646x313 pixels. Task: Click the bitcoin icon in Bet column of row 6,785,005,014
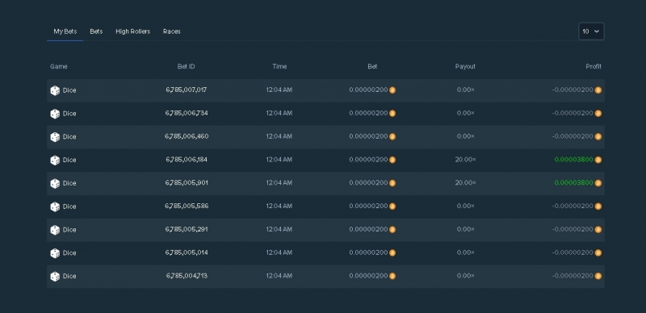[392, 252]
